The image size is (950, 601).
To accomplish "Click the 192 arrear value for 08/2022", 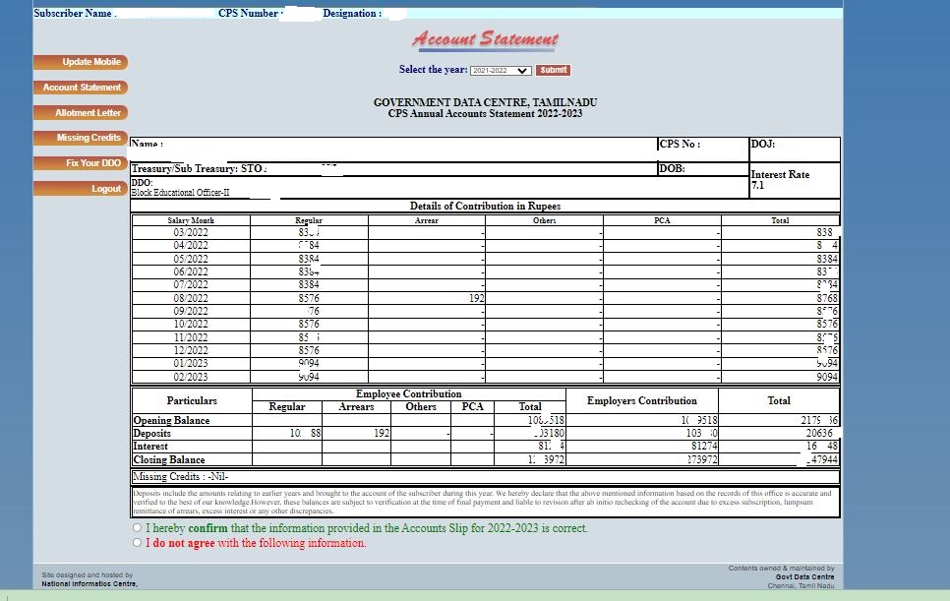I will [x=476, y=298].
